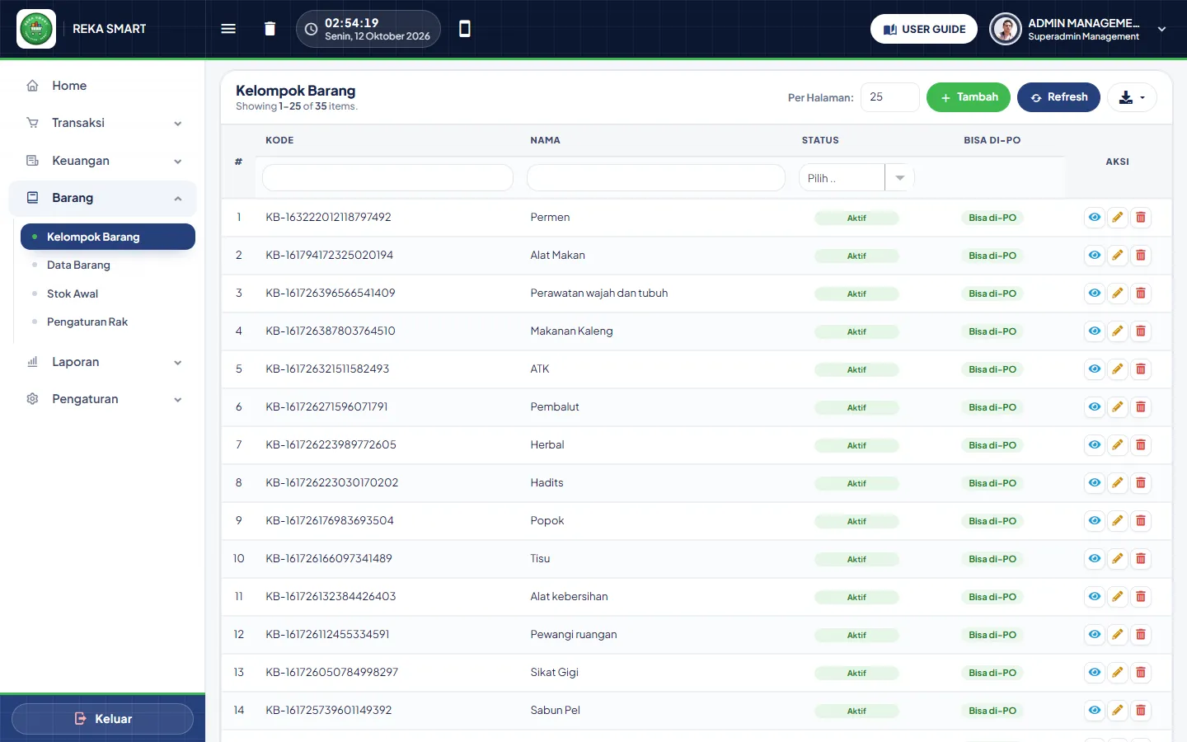Viewport: 1187px width, 742px height.
Task: Delete the Pembalut row
Action: [x=1141, y=407]
